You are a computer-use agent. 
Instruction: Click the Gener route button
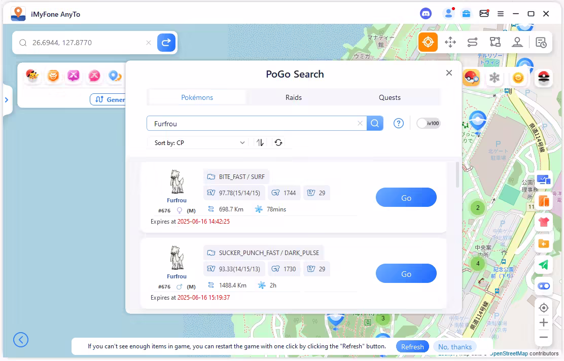(108, 99)
